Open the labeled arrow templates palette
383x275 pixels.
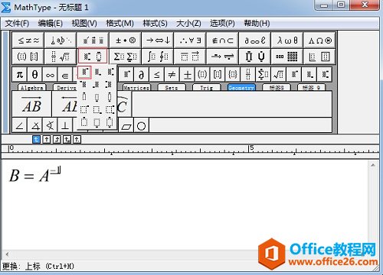(222, 57)
